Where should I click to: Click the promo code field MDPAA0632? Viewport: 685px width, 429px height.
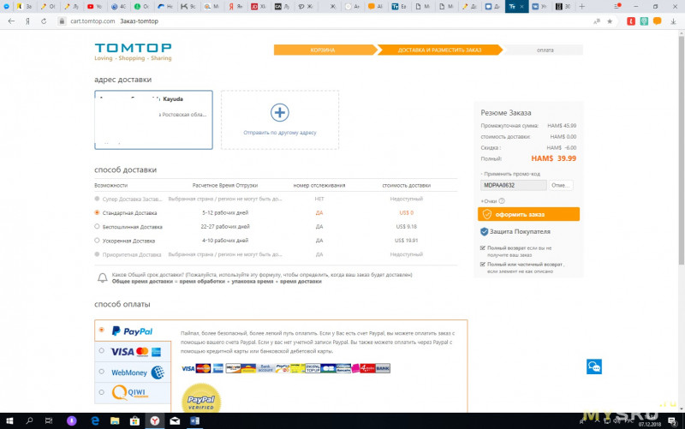click(513, 185)
